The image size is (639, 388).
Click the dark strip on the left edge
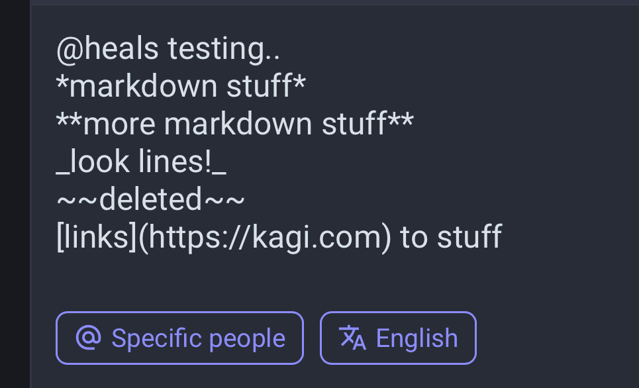[x=15, y=194]
